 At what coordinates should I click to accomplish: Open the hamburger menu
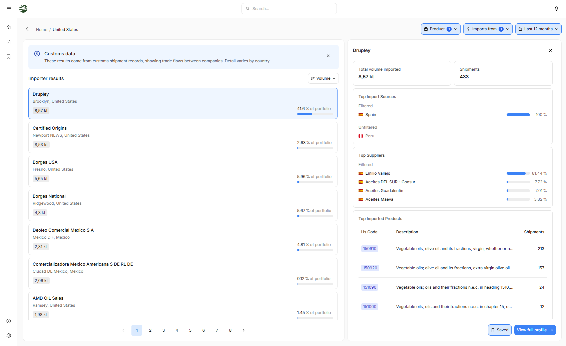pyautogui.click(x=9, y=9)
